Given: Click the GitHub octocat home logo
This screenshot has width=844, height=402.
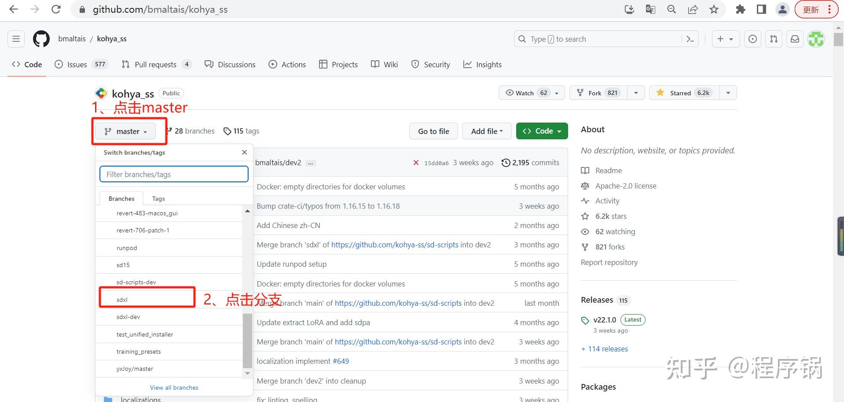Looking at the screenshot, I should (40, 39).
